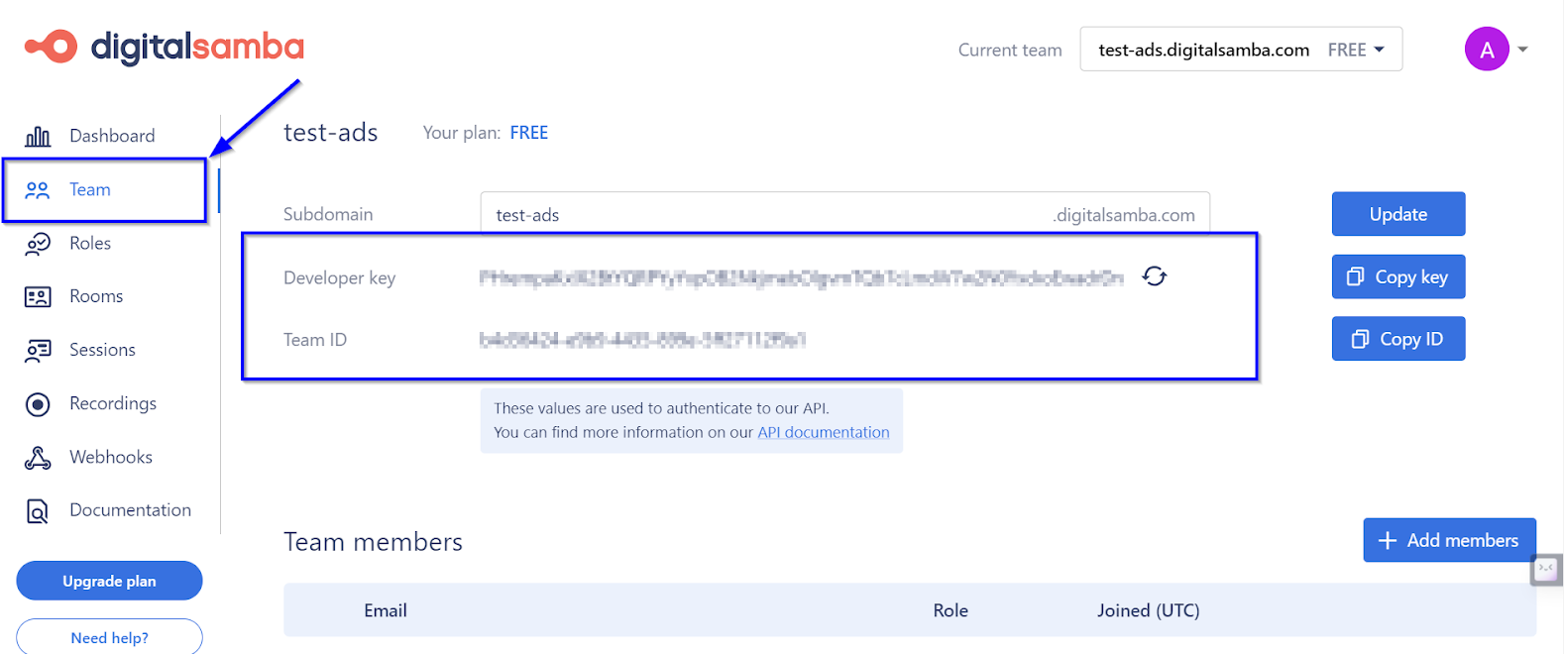Click the Upgrade plan button
The height and width of the screenshot is (654, 1564).
[x=109, y=581]
